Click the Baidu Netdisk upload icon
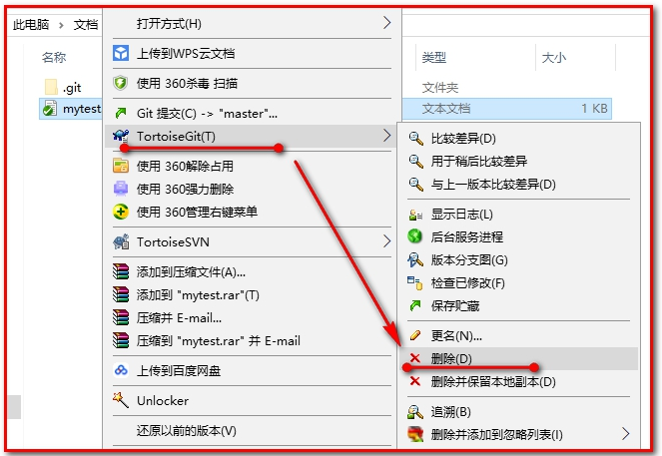Screen dimensions: 662x456 [x=121, y=370]
